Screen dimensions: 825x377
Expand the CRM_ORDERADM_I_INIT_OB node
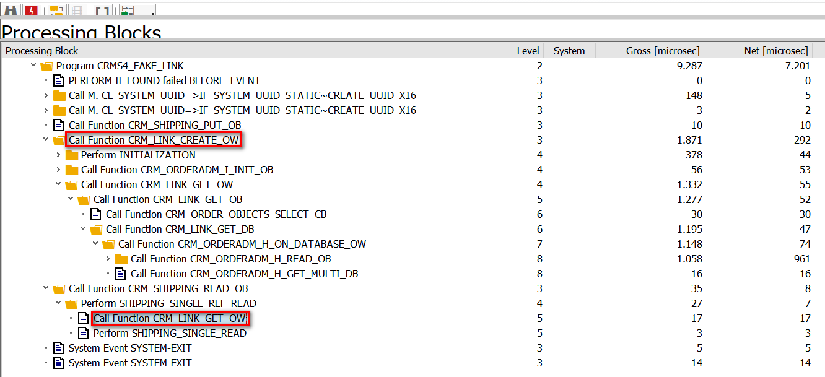pyautogui.click(x=58, y=170)
